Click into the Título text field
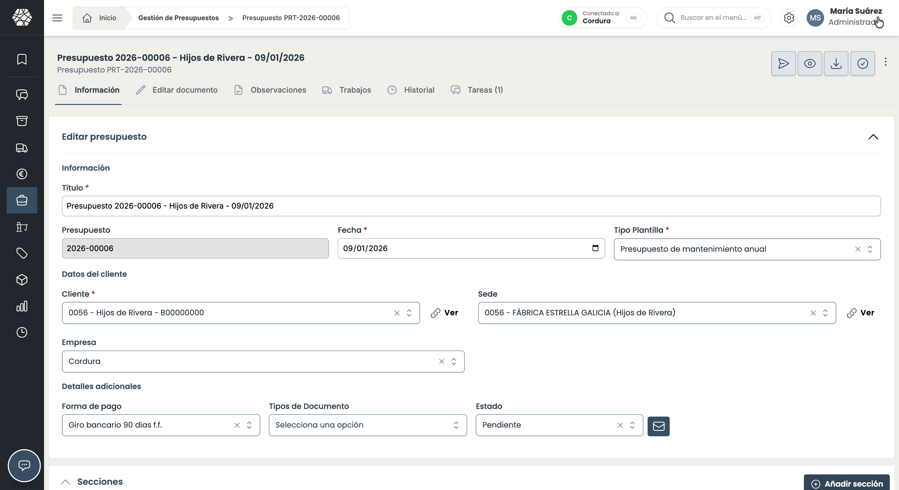 tap(471, 206)
